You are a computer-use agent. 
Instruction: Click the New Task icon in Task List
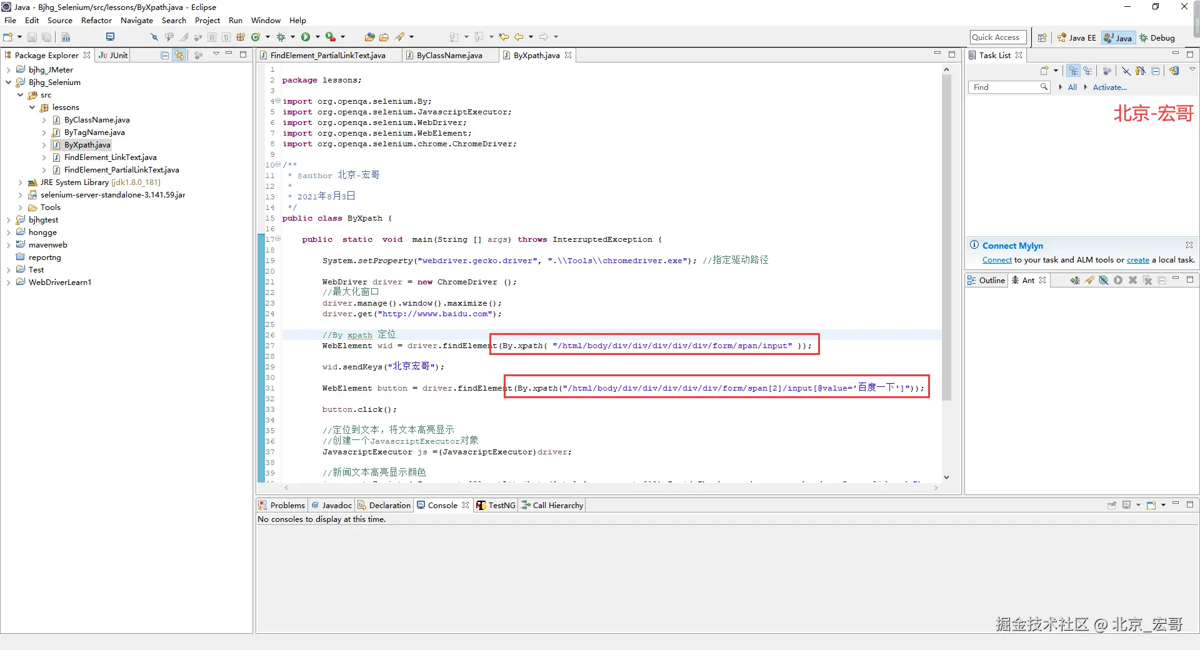[1044, 71]
